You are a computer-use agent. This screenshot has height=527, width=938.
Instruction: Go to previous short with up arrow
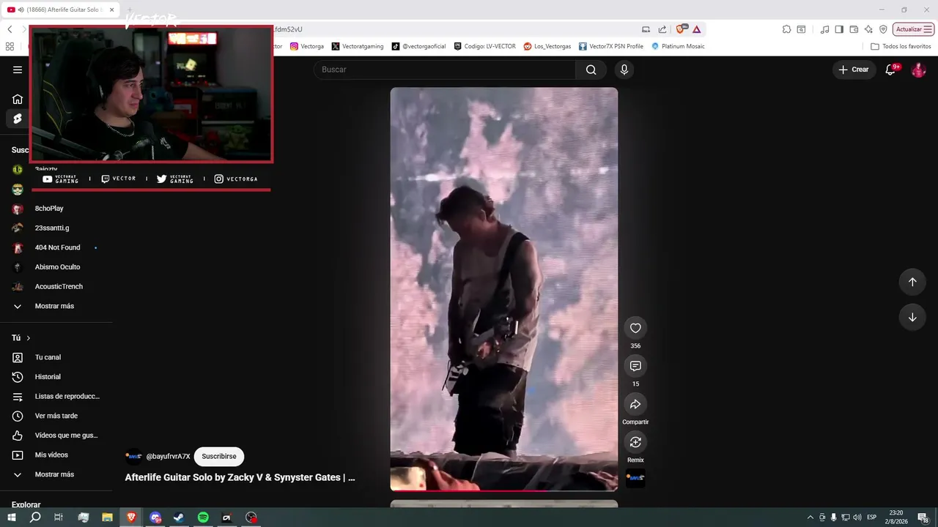[912, 282]
